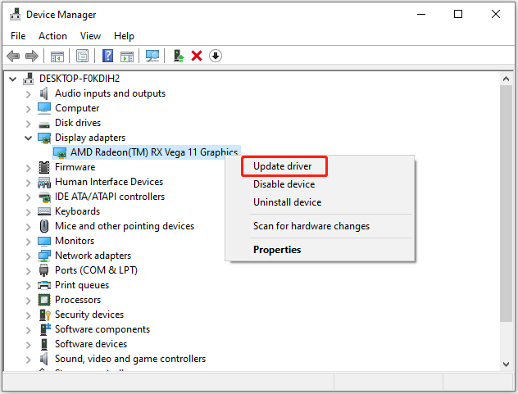
Task: Click the Print queues printer icon
Action: [44, 285]
